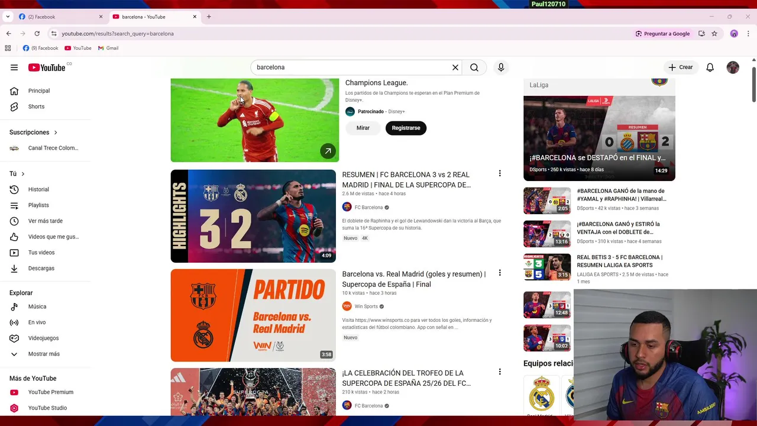Open the Gmail bookmark
The width and height of the screenshot is (757, 426).
click(108, 48)
